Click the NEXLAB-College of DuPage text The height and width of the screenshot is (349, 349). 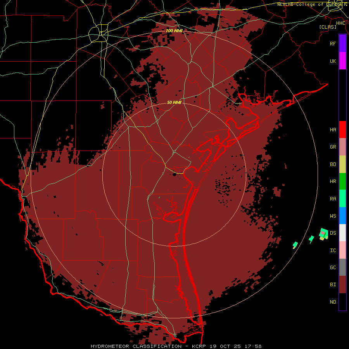(x=309, y=4)
